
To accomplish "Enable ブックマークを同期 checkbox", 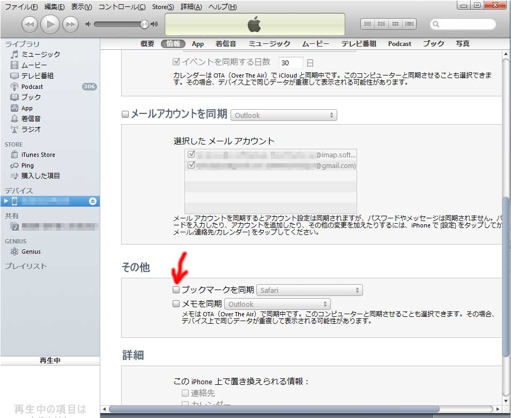I will [x=176, y=290].
